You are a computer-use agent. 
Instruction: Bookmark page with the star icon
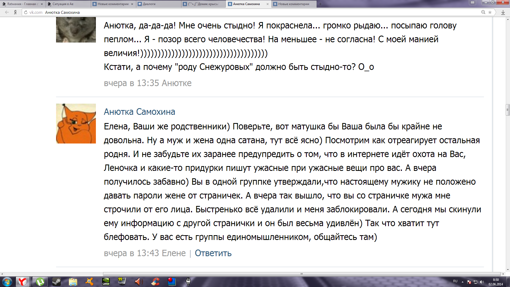tap(490, 12)
